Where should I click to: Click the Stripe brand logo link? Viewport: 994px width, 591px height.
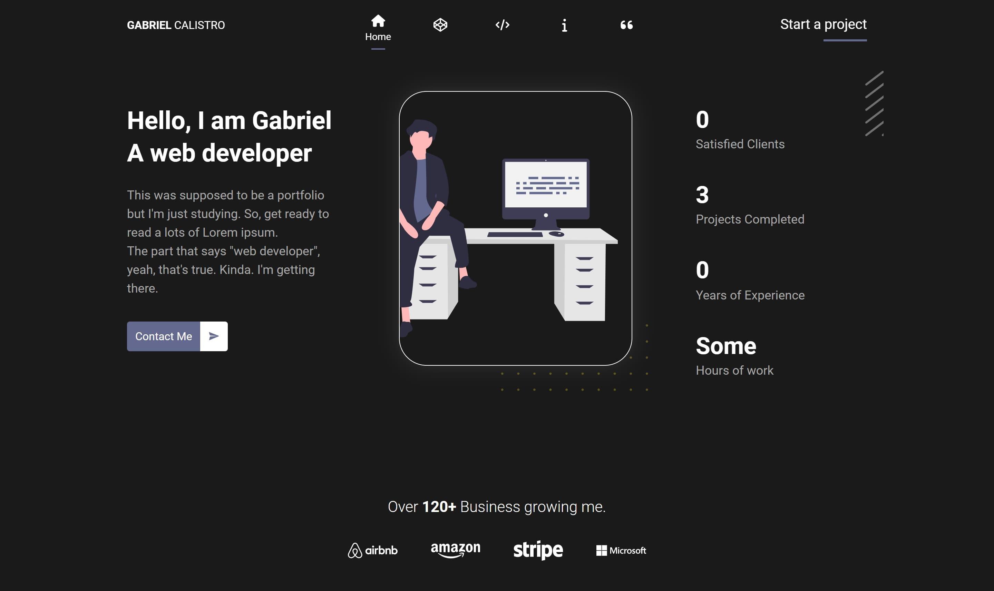pyautogui.click(x=538, y=550)
